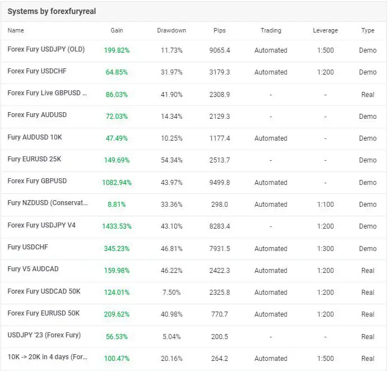The width and height of the screenshot is (388, 371).
Task: Sort systems by the Pips column
Action: click(220, 30)
